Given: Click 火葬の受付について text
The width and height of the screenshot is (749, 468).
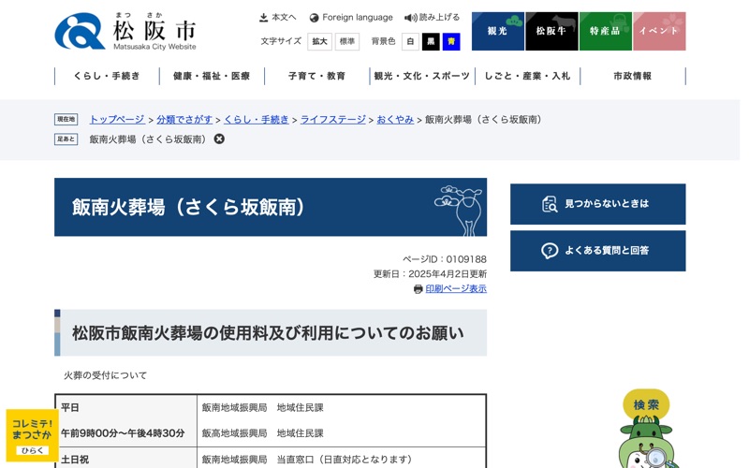Looking at the screenshot, I should 106,375.
